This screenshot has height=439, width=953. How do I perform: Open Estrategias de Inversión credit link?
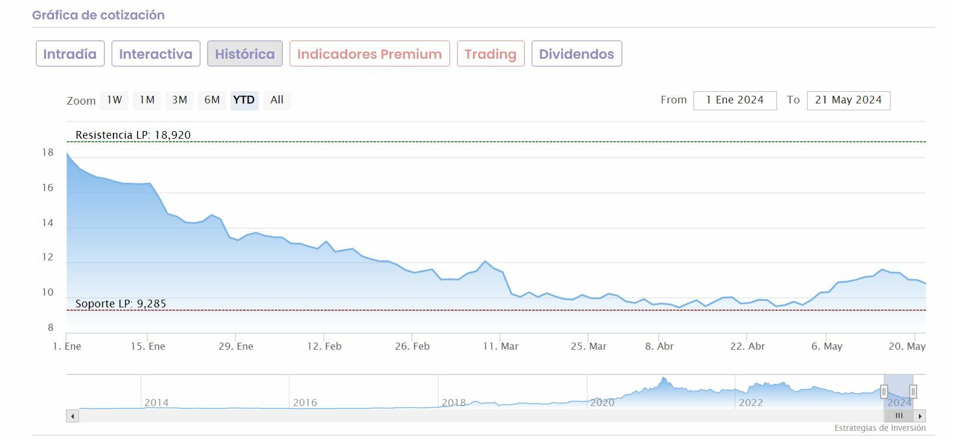point(880,428)
